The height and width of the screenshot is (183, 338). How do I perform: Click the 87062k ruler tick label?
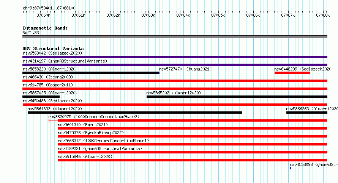pos(113,15)
